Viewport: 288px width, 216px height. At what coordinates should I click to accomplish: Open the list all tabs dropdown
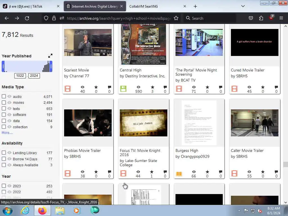243,6
